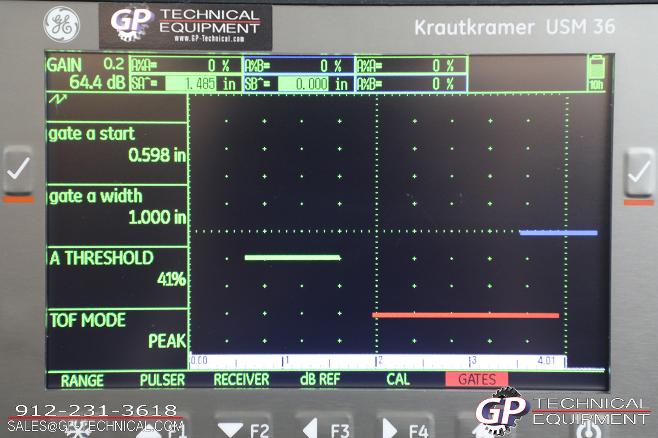Viewport: 658px width, 438px height.
Task: Select the red gate bar
Action: (x=466, y=315)
